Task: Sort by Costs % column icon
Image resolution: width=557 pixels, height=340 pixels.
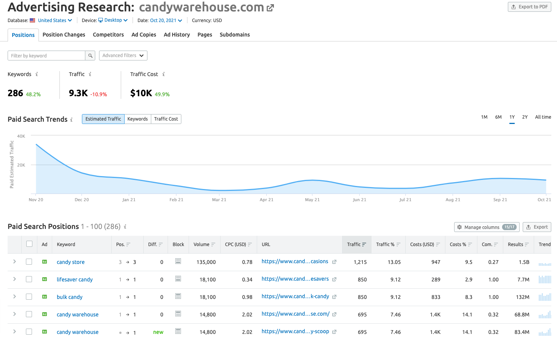Action: 470,245
